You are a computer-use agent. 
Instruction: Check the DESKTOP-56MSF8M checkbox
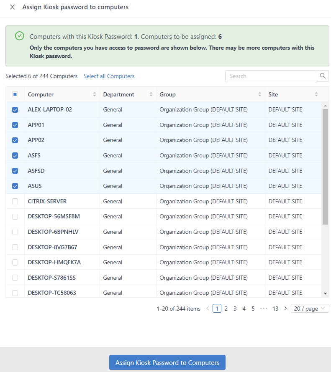point(15,217)
